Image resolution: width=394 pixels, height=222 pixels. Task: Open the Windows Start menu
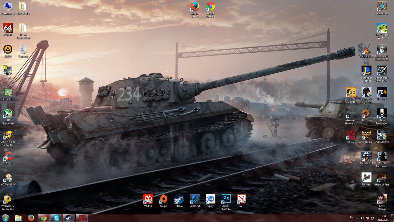[5, 218]
